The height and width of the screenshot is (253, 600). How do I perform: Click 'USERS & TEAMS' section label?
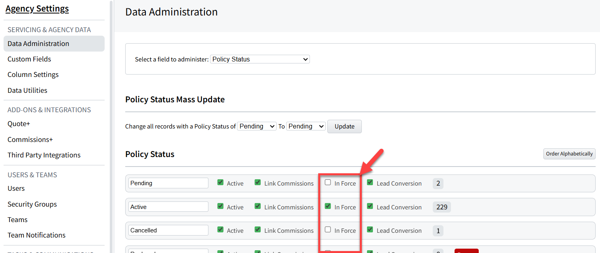tap(32, 175)
